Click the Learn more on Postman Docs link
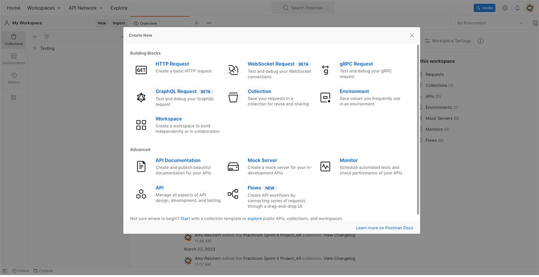 coord(384,228)
